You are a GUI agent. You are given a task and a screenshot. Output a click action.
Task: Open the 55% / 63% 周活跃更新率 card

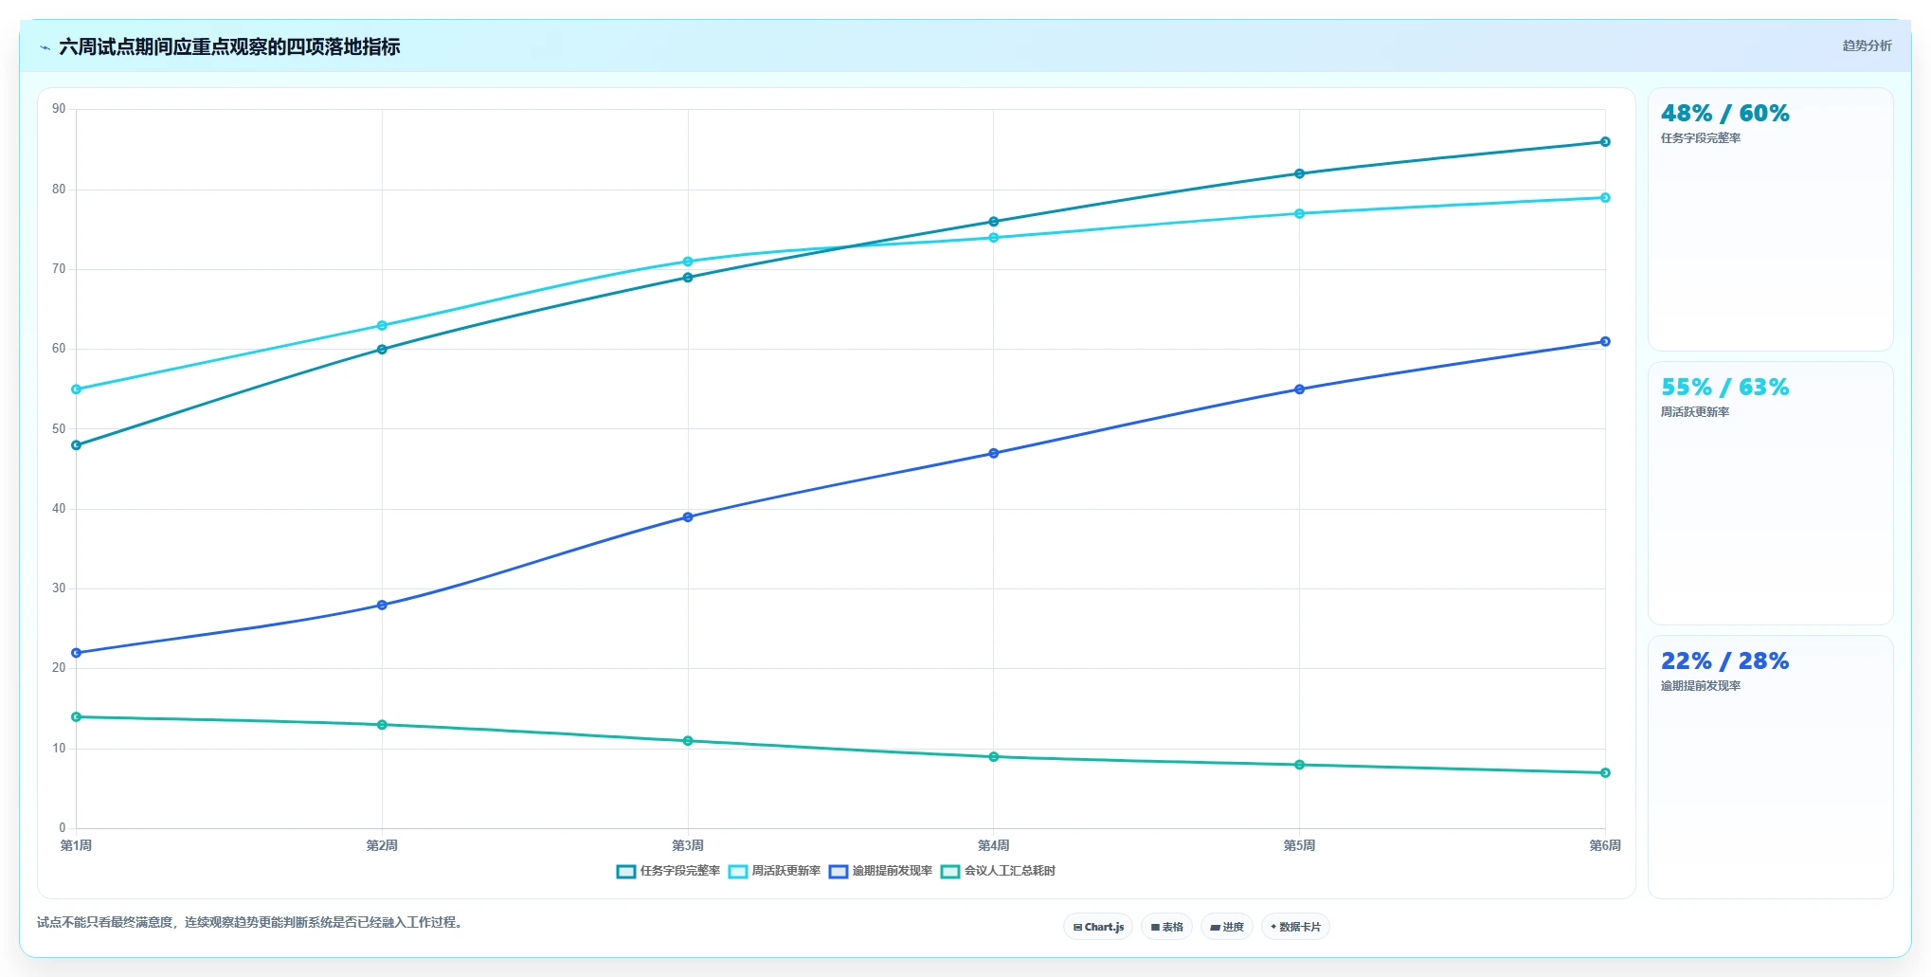(1770, 493)
